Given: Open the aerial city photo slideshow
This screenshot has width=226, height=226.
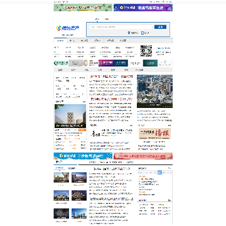Looking at the screenshot, I should point(154,91).
